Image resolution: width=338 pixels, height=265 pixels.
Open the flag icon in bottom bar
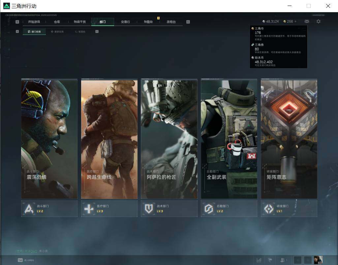point(270,260)
